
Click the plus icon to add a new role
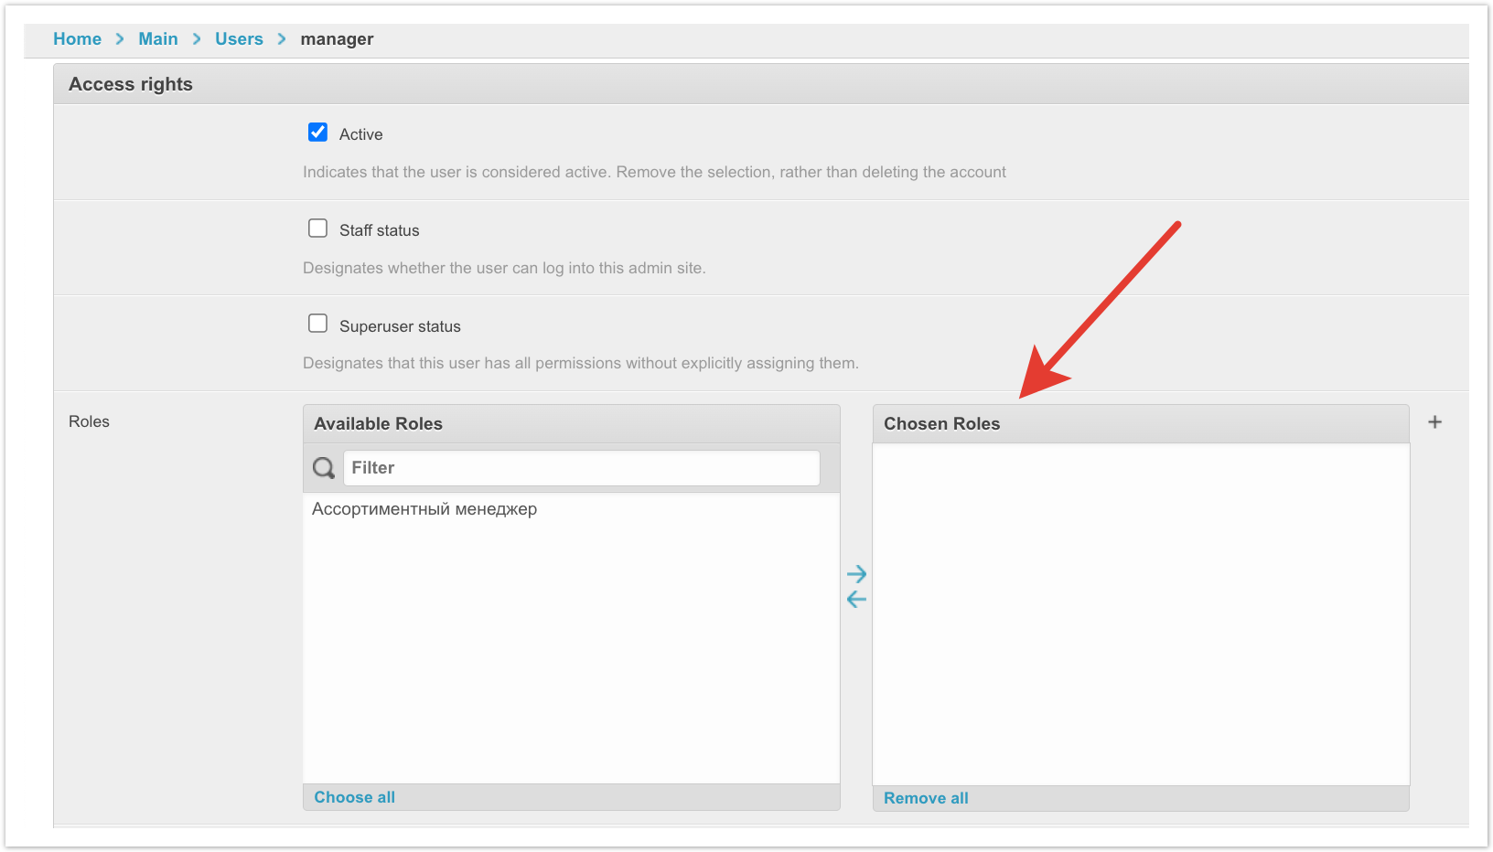[x=1434, y=422]
